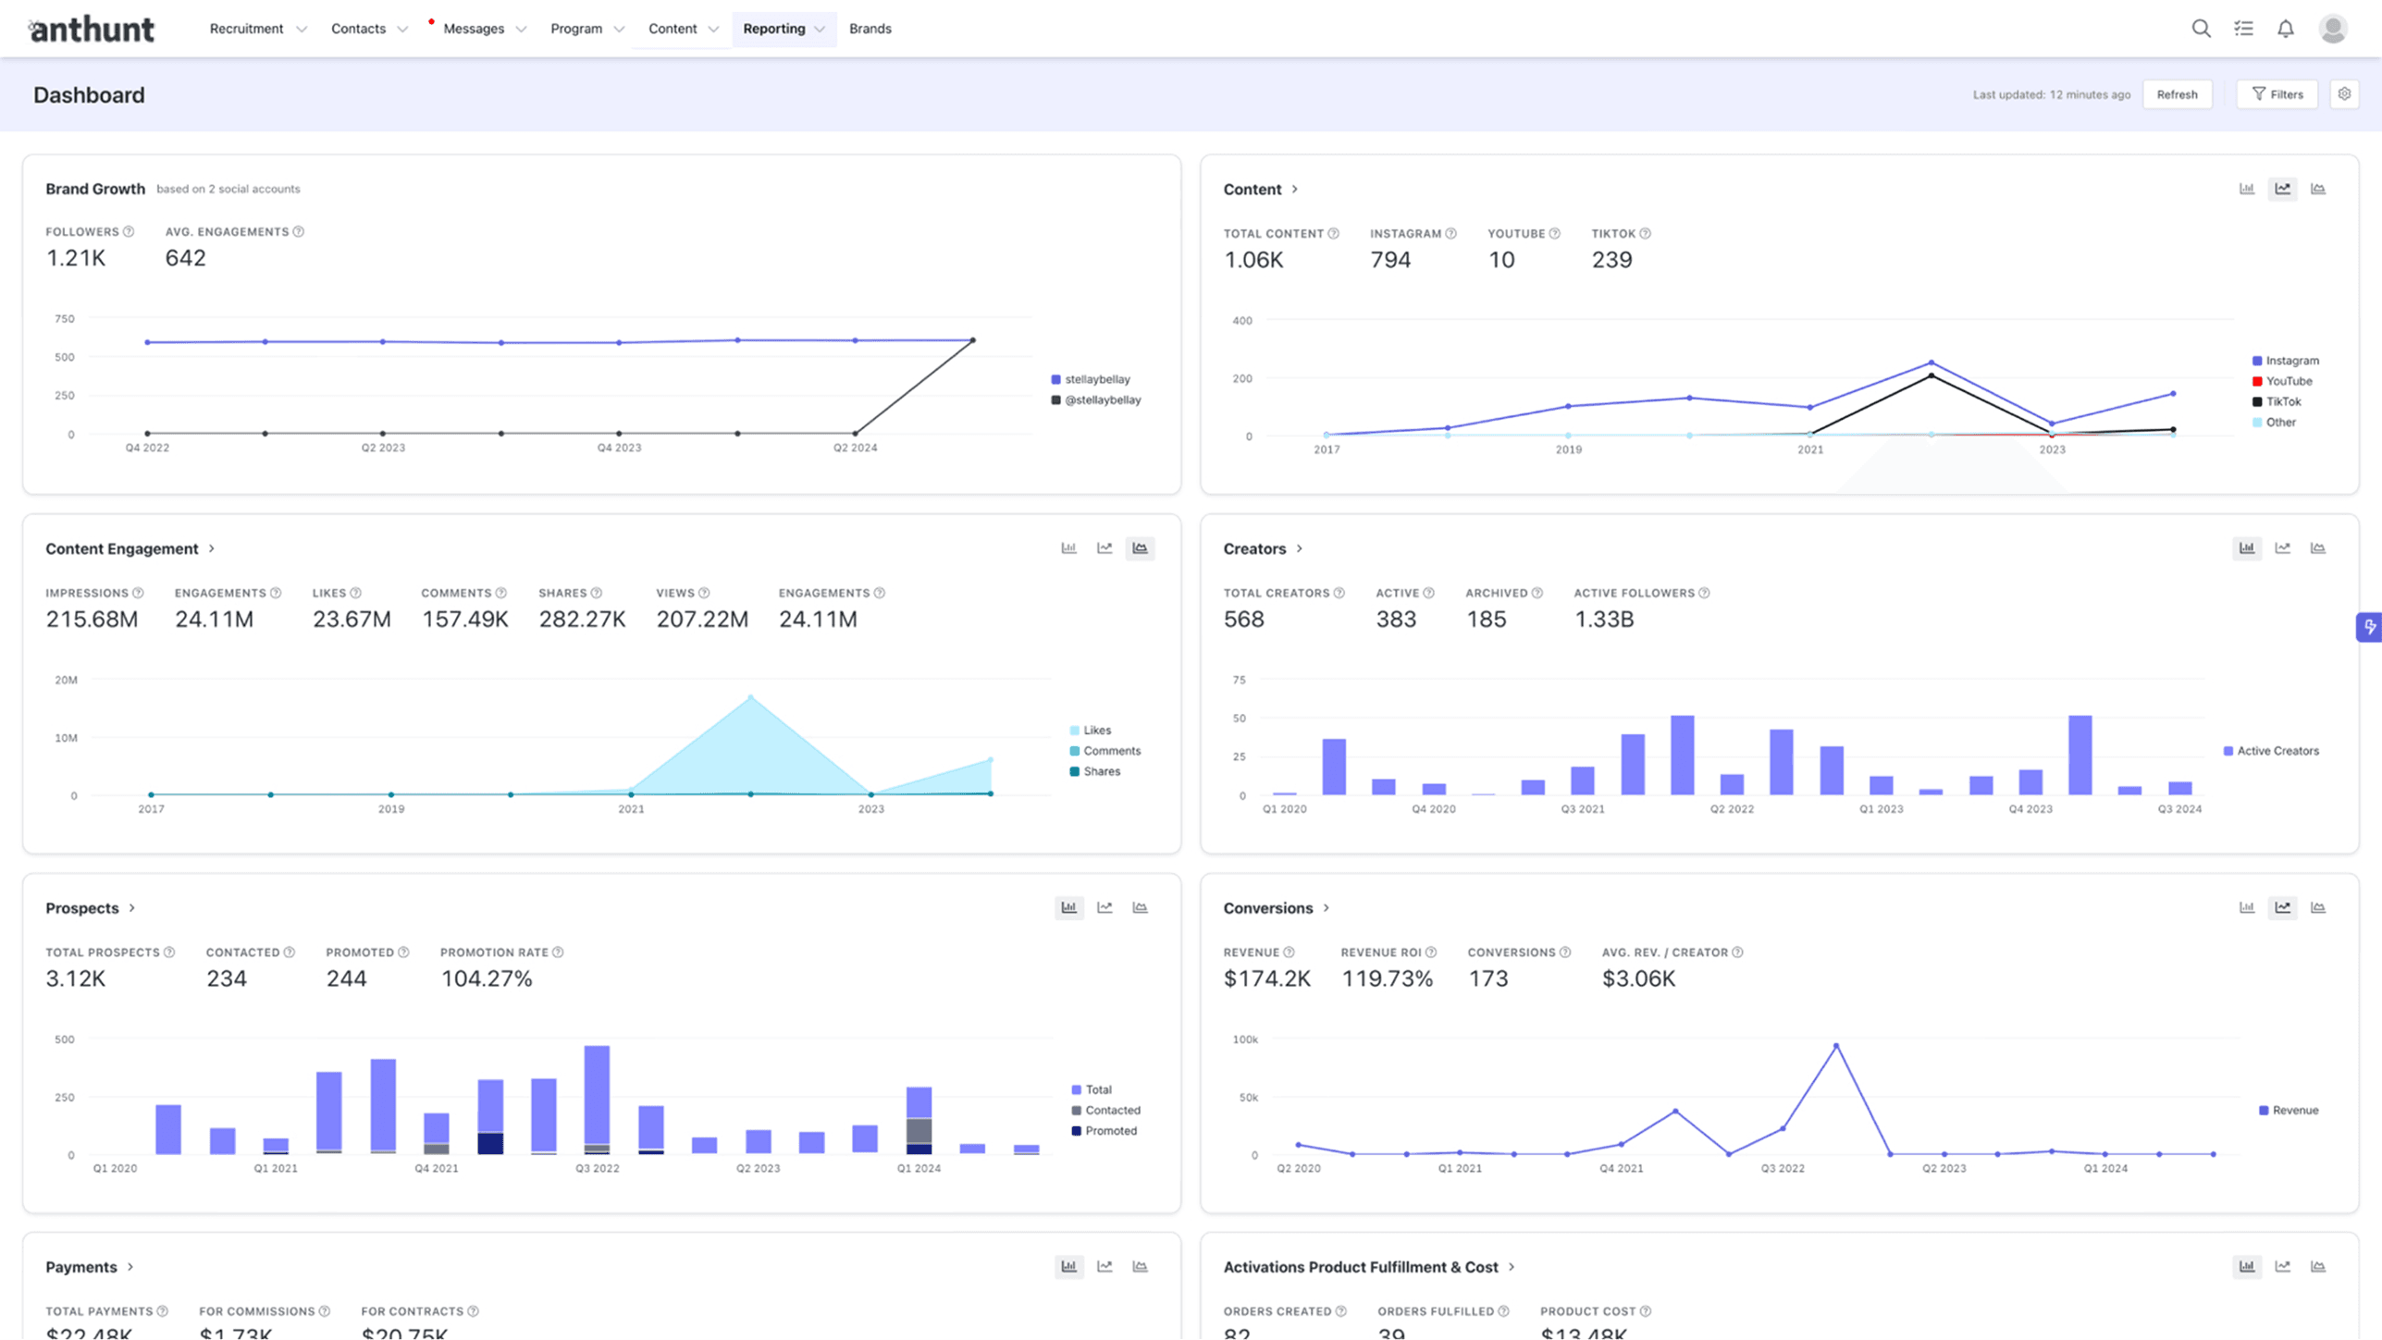The width and height of the screenshot is (2382, 1340).
Task: Show info tooltip for Followers metric
Action: (x=129, y=232)
